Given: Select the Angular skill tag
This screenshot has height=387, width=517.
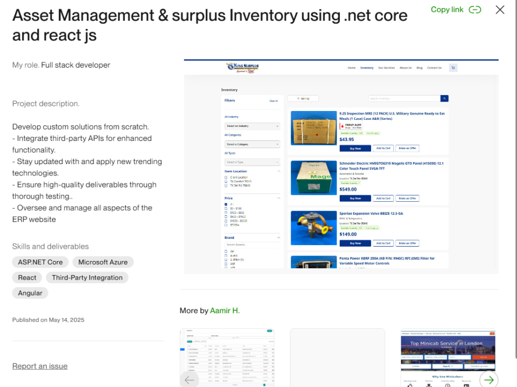Looking at the screenshot, I should pos(30,293).
